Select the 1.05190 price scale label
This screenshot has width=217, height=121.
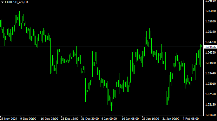pyautogui.click(x=210, y=32)
